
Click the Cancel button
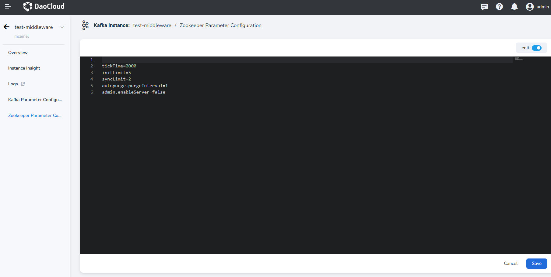pyautogui.click(x=511, y=263)
